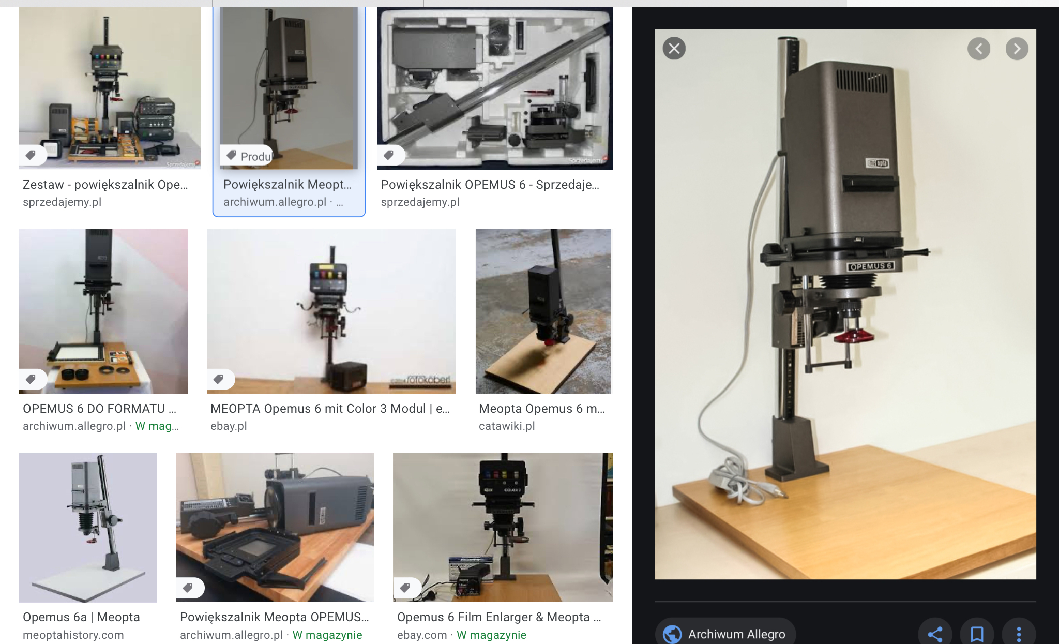
Task: Click the share icon in preview panel
Action: click(935, 634)
